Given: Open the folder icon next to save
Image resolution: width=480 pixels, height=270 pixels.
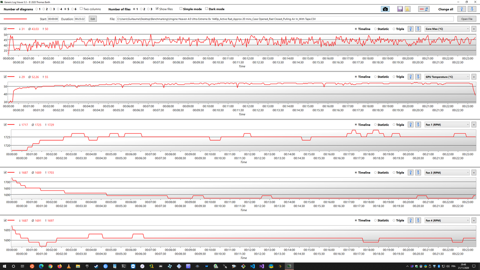Looking at the screenshot, I should coord(407,9).
